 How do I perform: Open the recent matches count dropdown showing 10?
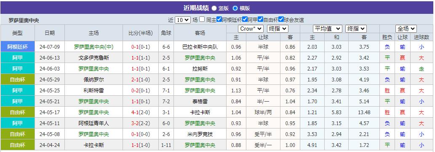(x=183, y=20)
